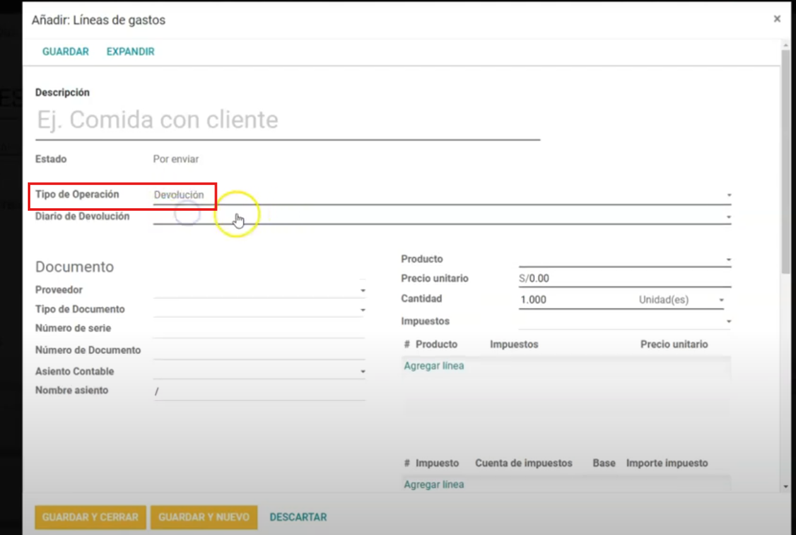Click the Número de serie field
The height and width of the screenshot is (535, 796).
tap(259, 329)
